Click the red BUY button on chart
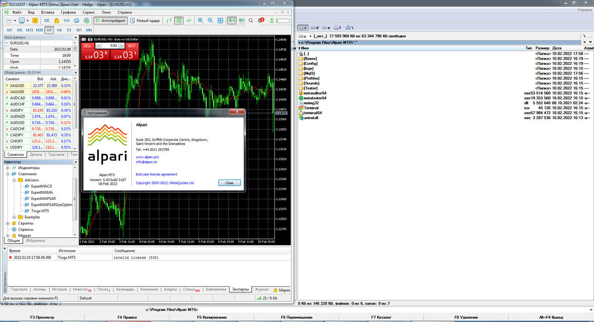 pos(132,46)
